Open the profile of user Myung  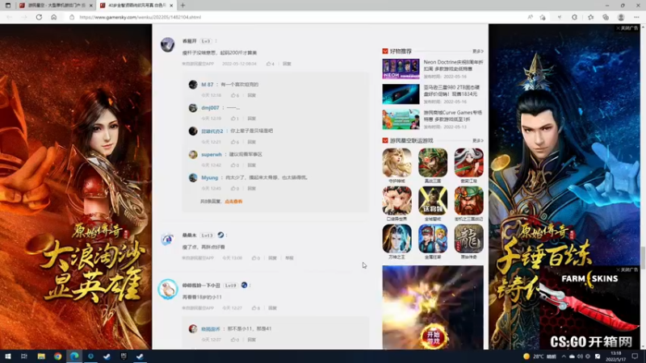coord(210,177)
